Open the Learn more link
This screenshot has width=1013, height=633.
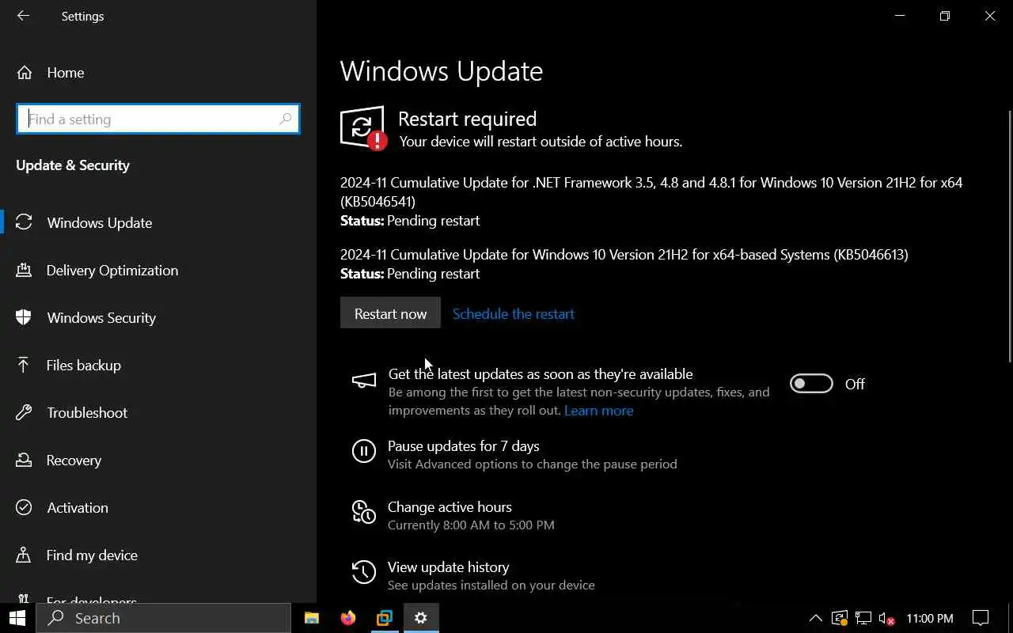[598, 411]
